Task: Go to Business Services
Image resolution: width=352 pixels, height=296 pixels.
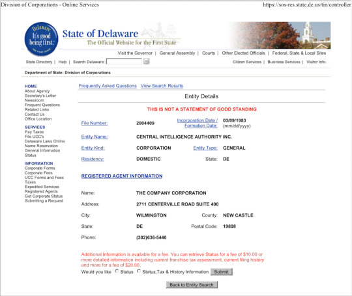Action: pyautogui.click(x=284, y=62)
